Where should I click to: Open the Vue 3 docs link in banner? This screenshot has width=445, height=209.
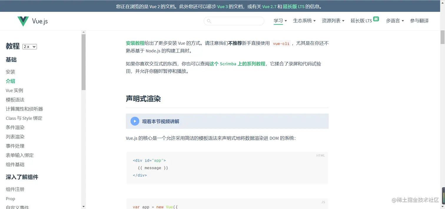[222, 6]
